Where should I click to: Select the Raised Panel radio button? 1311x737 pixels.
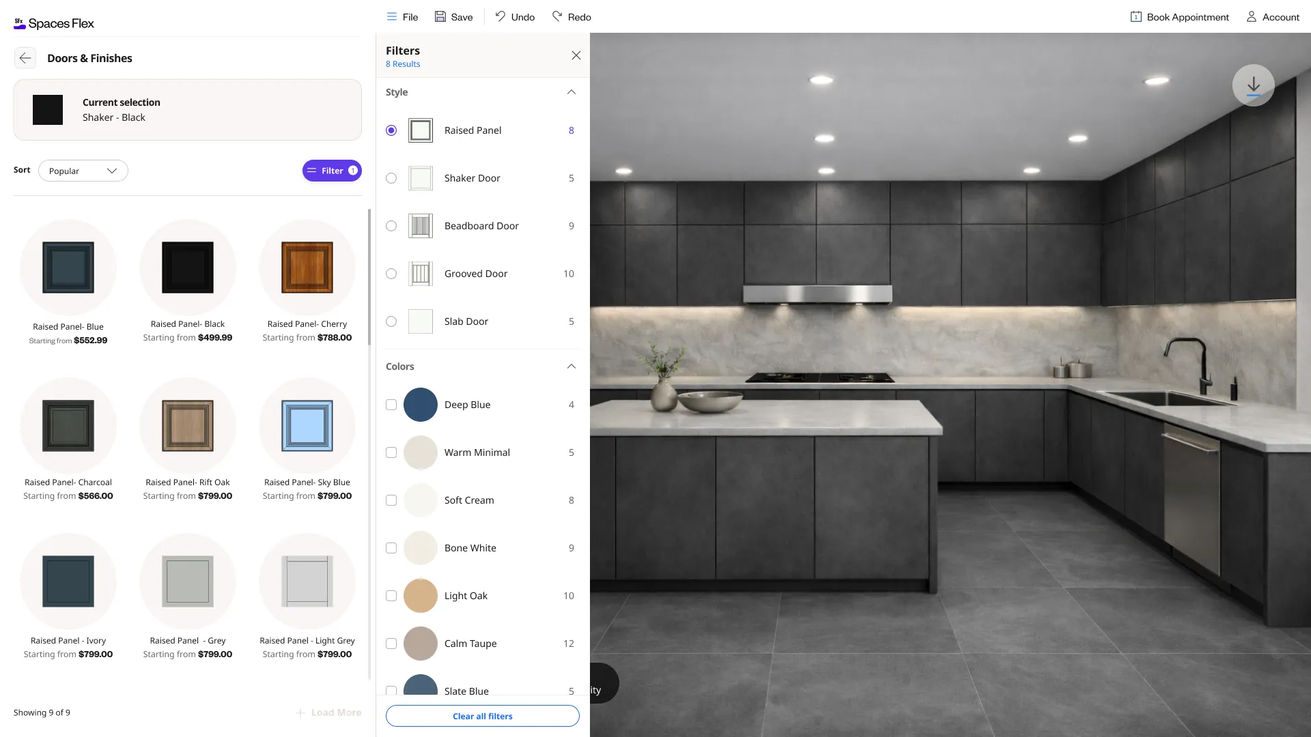point(391,130)
